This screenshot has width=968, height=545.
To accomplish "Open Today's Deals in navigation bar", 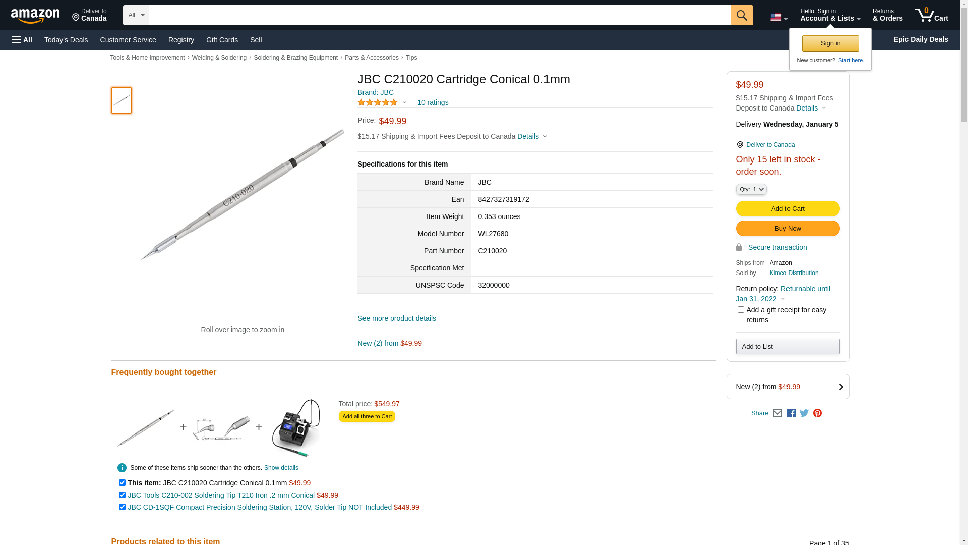I will pyautogui.click(x=66, y=40).
